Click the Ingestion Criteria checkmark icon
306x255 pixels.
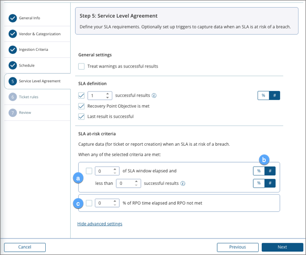pos(12,50)
